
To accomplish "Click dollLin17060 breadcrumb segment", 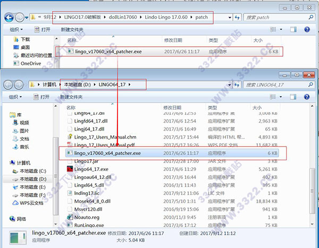I will (x=123, y=18).
